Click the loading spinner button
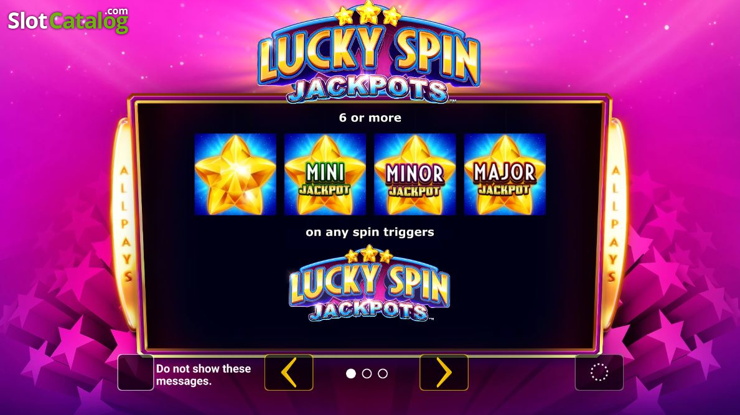The image size is (740, 415). [x=599, y=373]
